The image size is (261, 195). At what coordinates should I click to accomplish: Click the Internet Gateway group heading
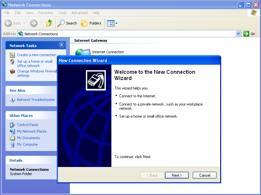91,41
